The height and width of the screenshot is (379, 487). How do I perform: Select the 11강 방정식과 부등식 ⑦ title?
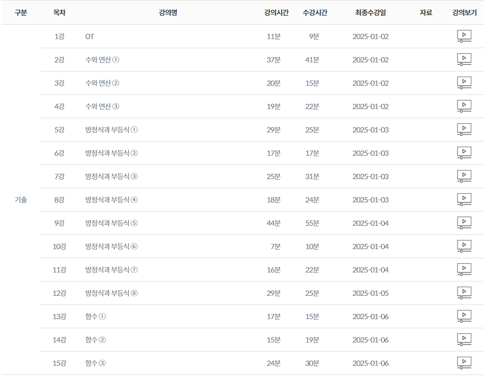[x=111, y=270]
